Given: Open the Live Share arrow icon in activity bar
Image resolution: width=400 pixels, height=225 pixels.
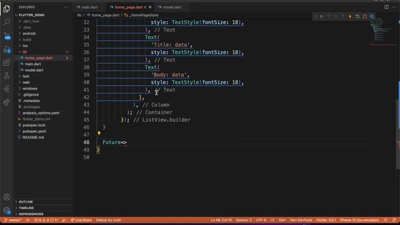Looking at the screenshot, I should 7,102.
